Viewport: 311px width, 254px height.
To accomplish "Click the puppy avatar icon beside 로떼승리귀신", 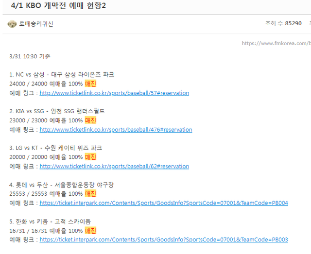I will click(12, 24).
